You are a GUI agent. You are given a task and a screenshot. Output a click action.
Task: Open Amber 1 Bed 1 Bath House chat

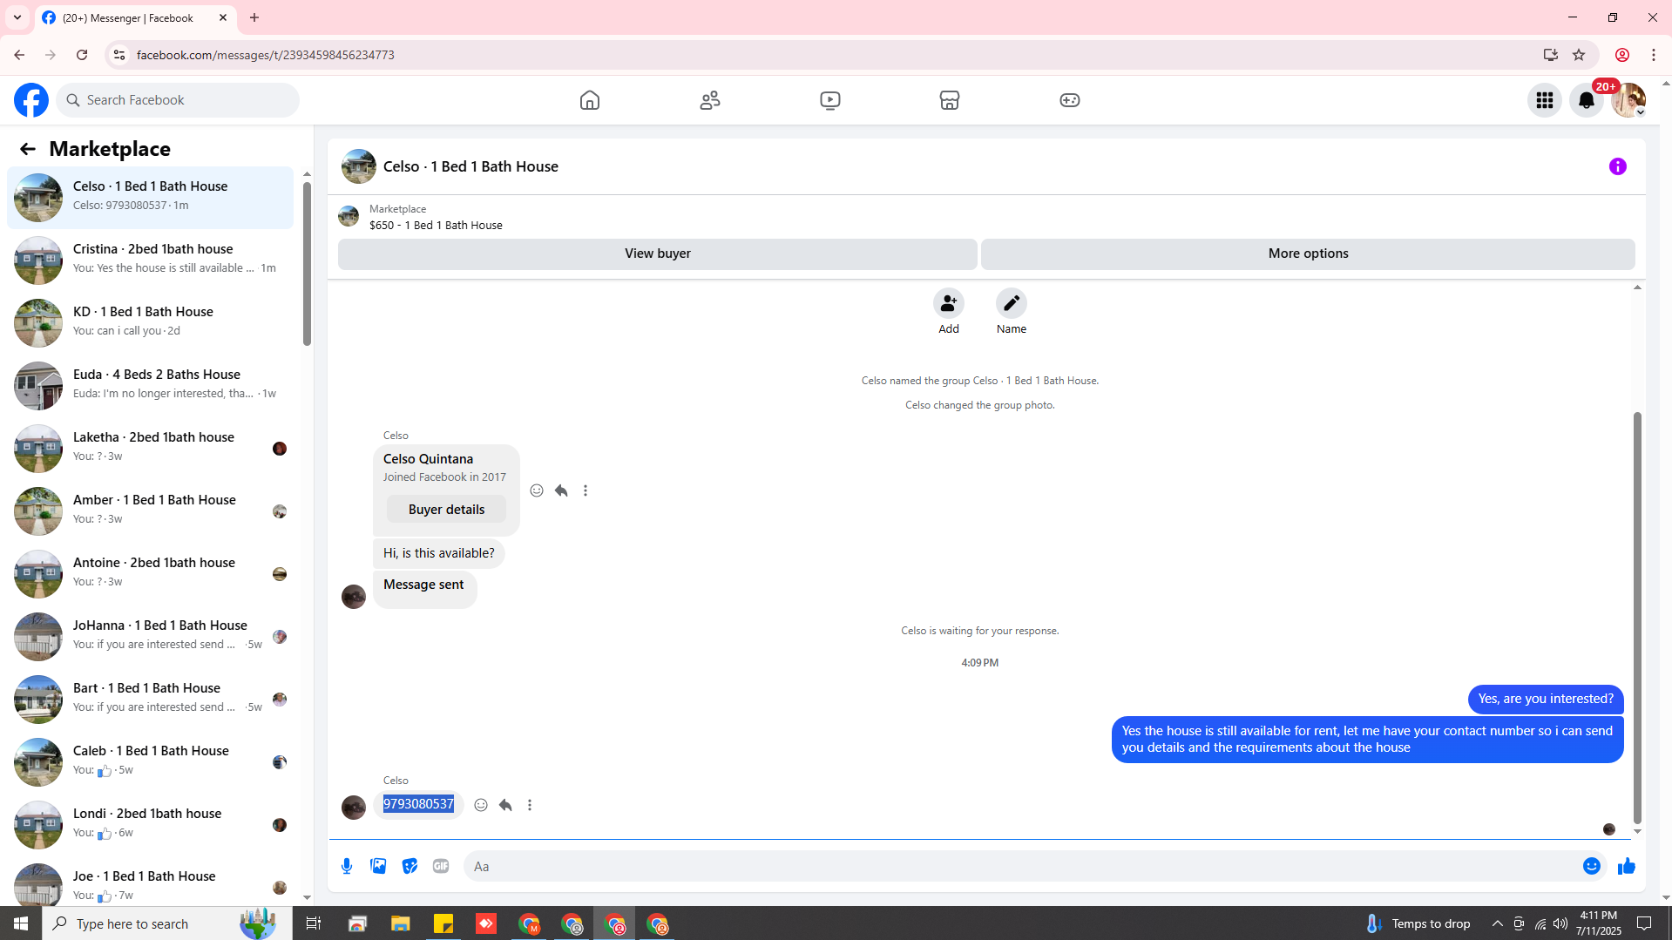tap(150, 511)
